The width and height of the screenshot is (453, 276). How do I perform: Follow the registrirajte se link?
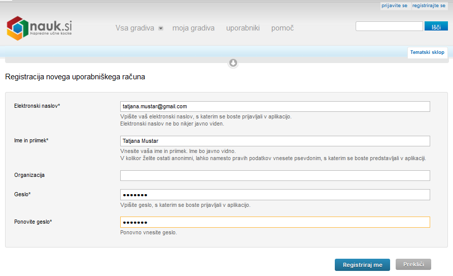[429, 6]
